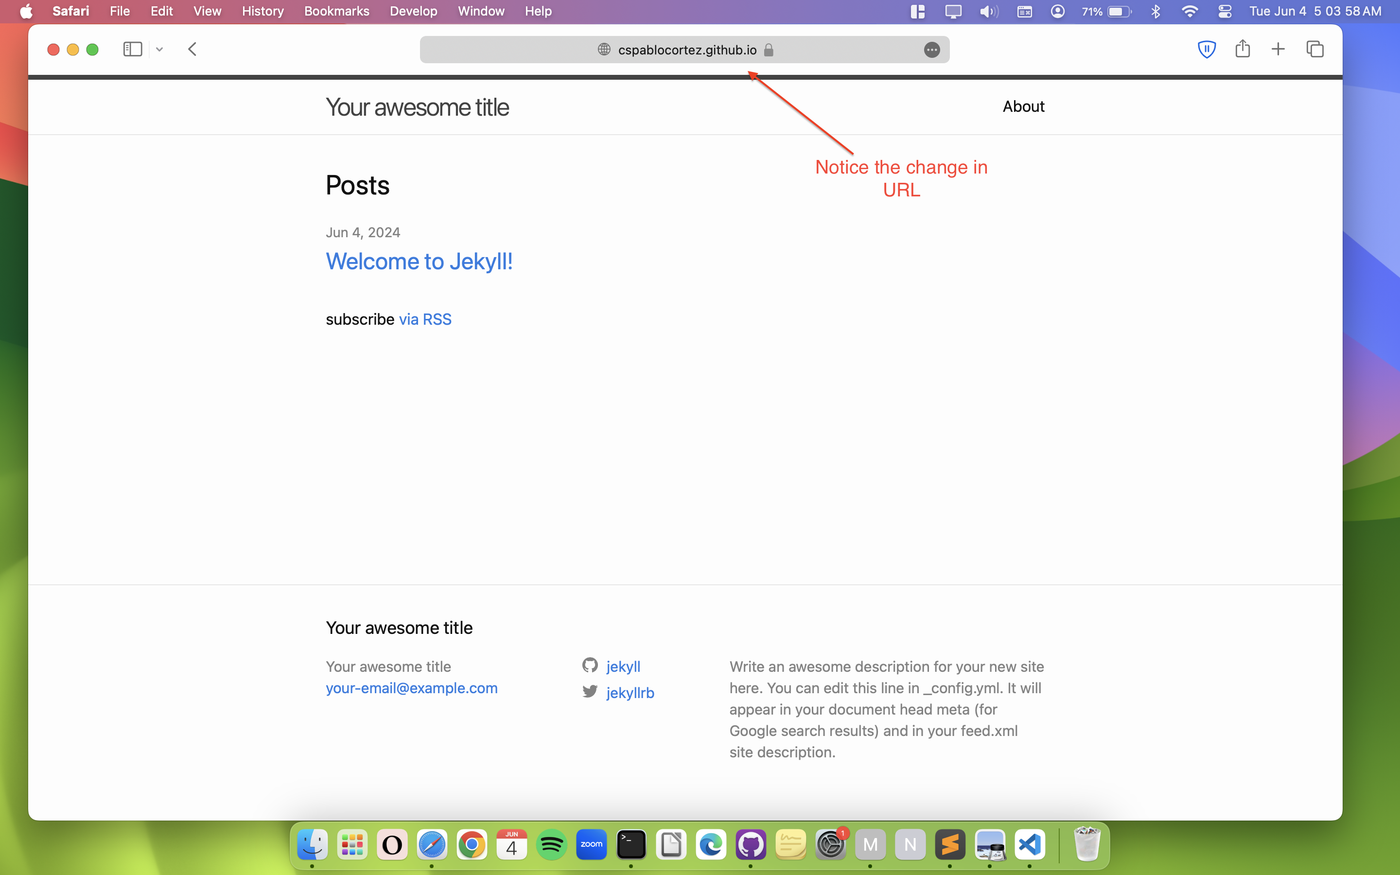
Task: Open the Trash in the Dock
Action: 1087,843
